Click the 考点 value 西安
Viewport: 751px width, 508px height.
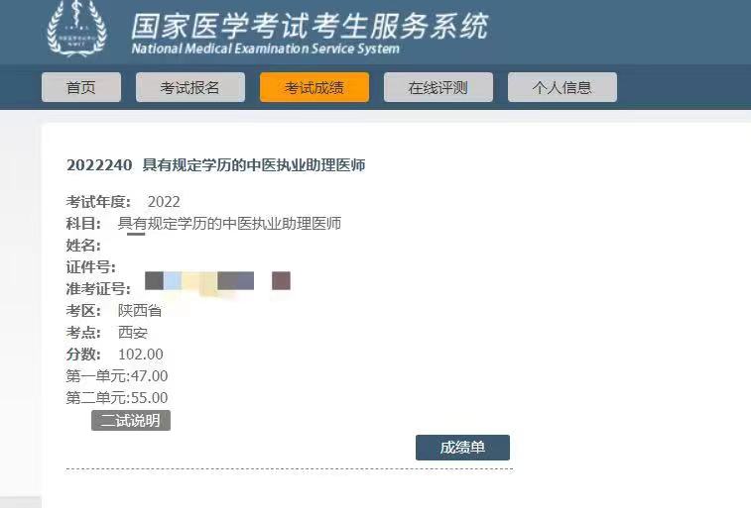click(x=133, y=332)
